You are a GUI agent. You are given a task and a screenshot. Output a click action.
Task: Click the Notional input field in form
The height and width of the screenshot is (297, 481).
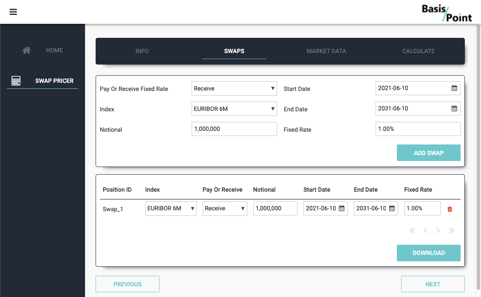234,129
